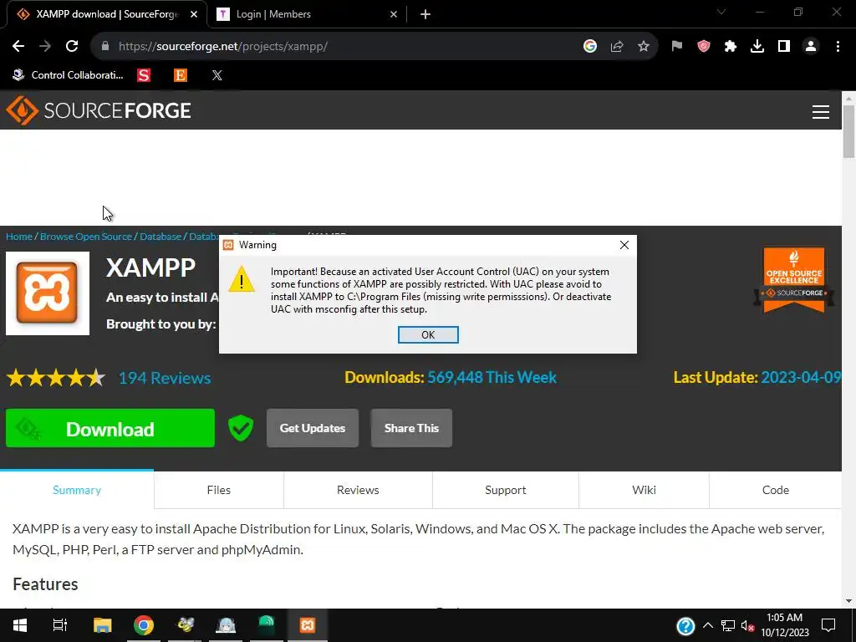Open Control Collaborati... bookmark
856x642 pixels.
pyautogui.click(x=69, y=75)
